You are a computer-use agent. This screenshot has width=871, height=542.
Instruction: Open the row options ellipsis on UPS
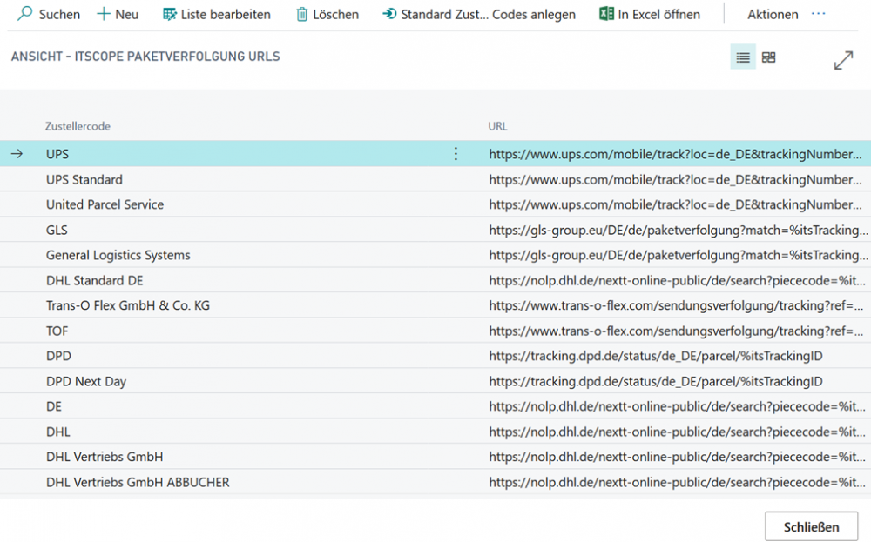click(456, 153)
